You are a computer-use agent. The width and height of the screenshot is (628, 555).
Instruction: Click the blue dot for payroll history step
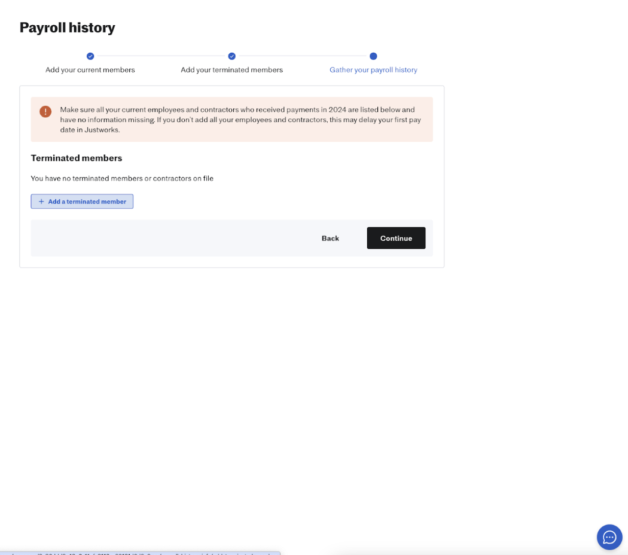pos(373,56)
